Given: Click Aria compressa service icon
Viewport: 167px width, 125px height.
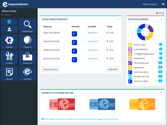Looking at the screenshot, I should [130, 63].
